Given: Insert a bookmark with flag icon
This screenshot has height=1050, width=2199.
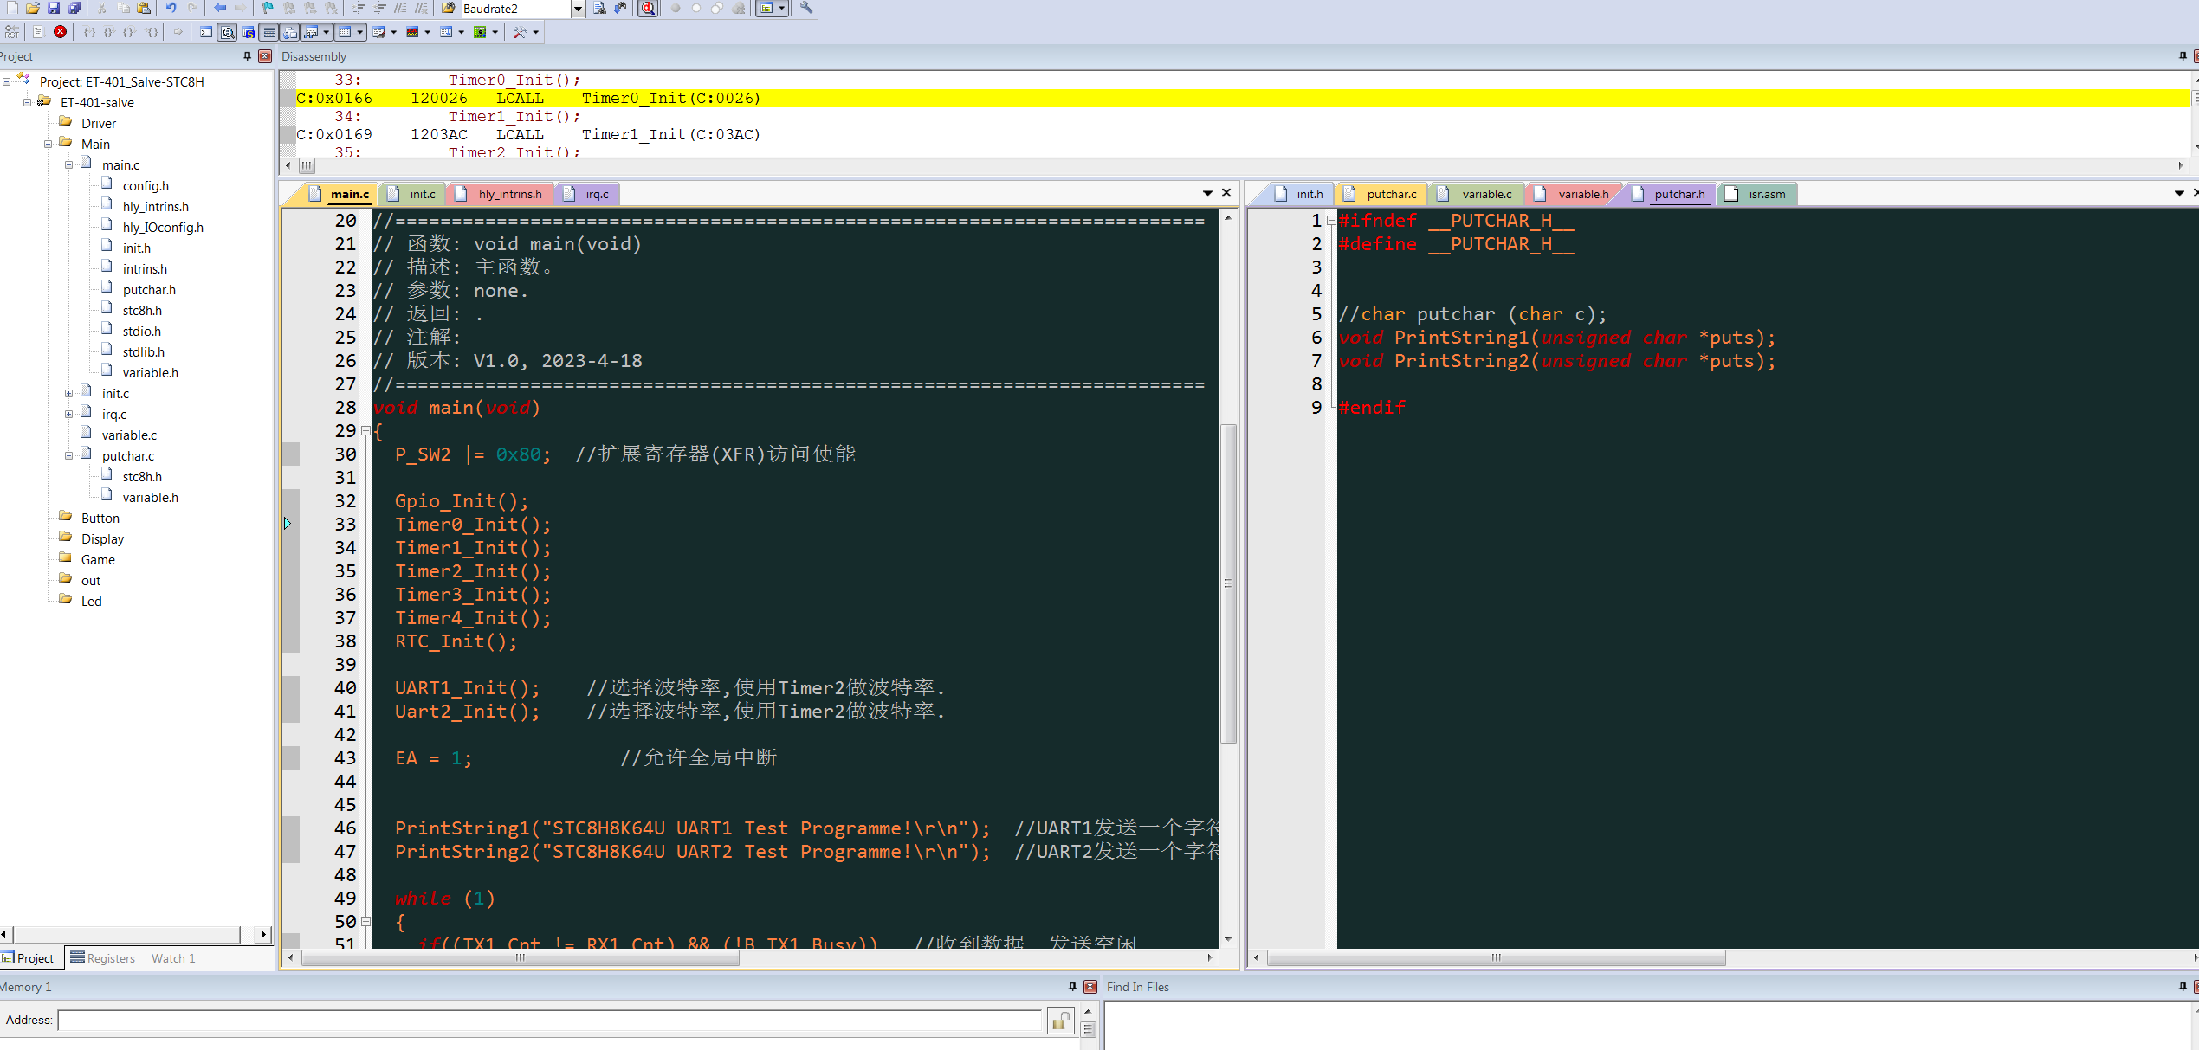Looking at the screenshot, I should (268, 8).
